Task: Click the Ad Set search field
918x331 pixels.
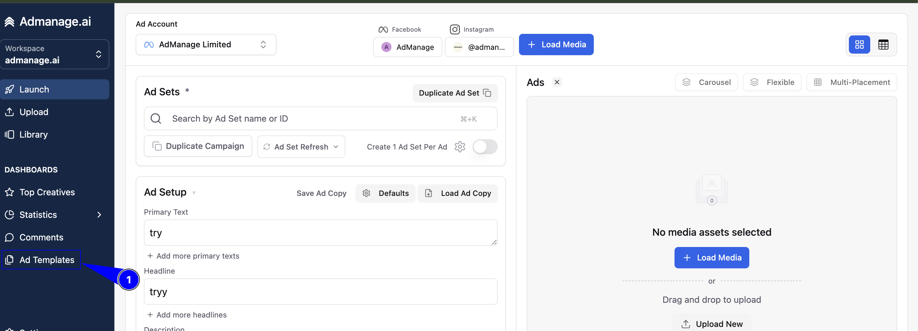Action: pos(320,118)
